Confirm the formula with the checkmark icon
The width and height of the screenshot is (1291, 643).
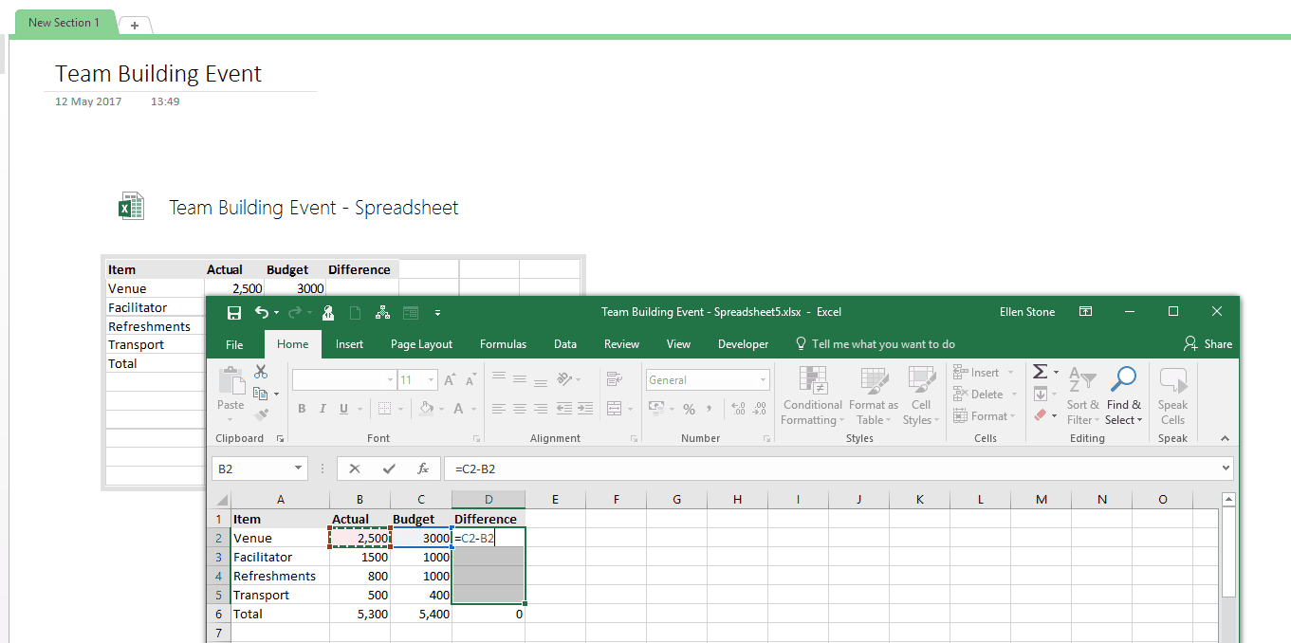(388, 468)
